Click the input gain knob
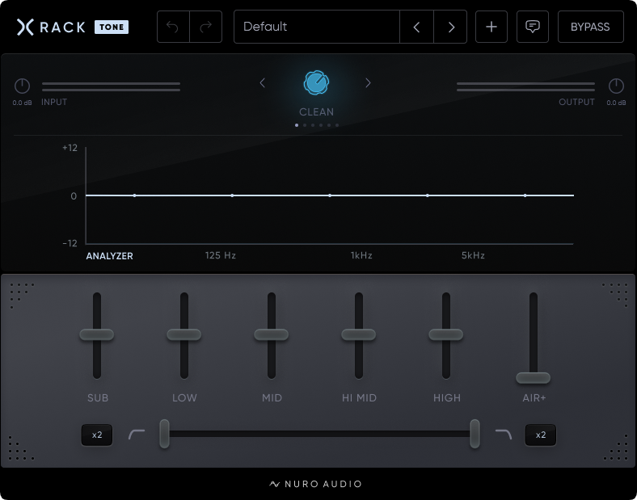The width and height of the screenshot is (637, 500). tap(23, 86)
